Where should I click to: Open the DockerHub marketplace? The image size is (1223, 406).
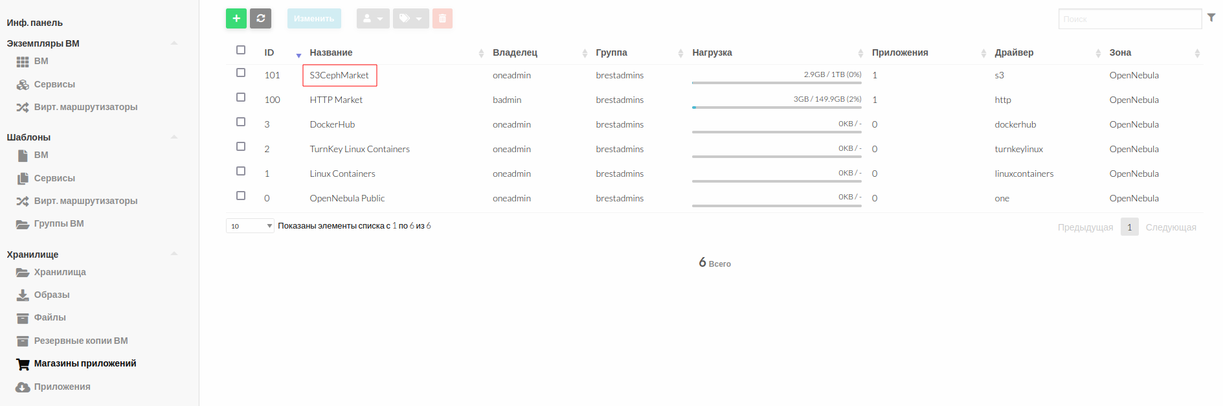coord(332,124)
